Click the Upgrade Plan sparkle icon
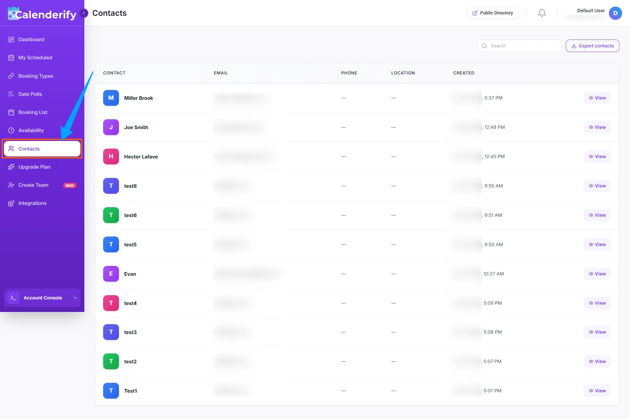 (11, 167)
